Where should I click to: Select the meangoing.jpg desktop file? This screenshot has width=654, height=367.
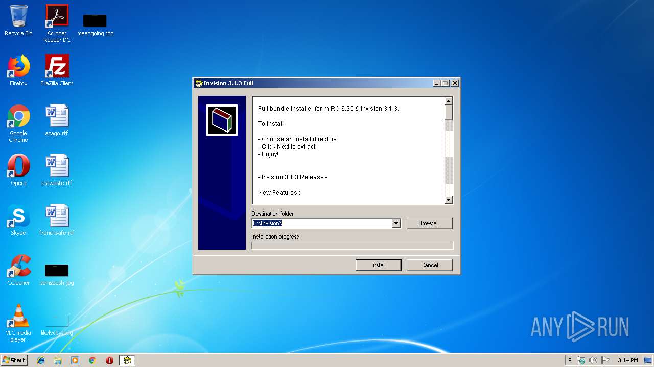tap(95, 24)
